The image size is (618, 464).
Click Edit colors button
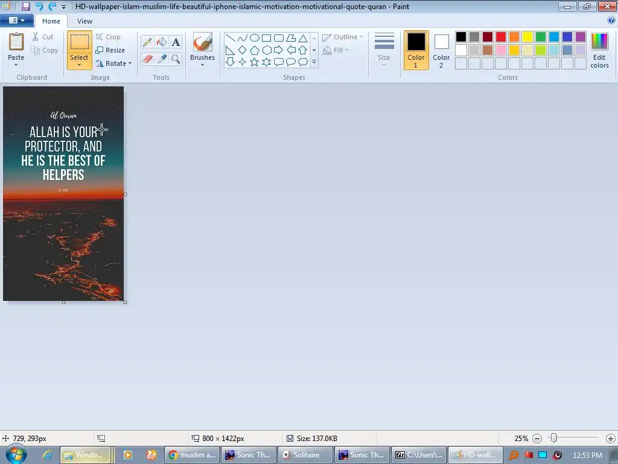[599, 51]
